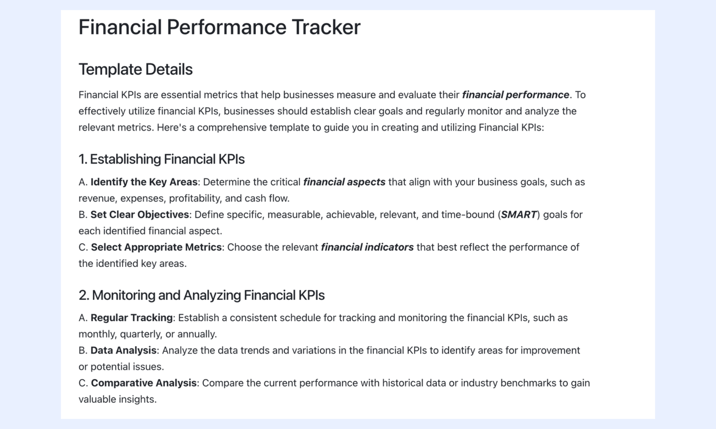Click the bold italic 'financial performance' phrase
Image resolution: width=716 pixels, height=429 pixels.
coord(516,95)
